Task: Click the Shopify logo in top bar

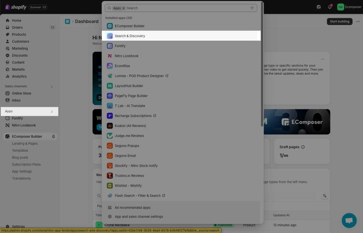Action: click(x=16, y=7)
